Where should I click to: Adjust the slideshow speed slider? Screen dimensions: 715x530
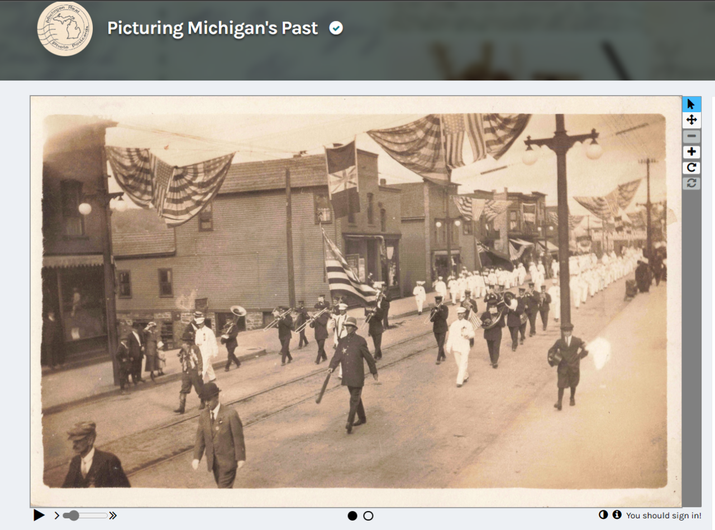coord(85,515)
